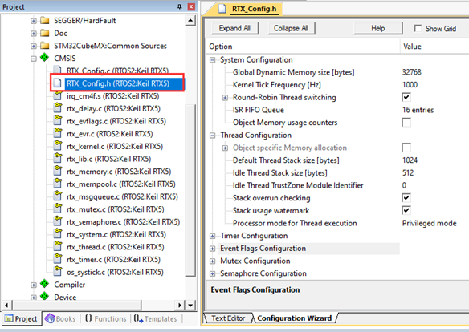Click the os_systick.c file icon
Image resolution: width=469 pixels, height=332 pixels.
tap(58, 271)
